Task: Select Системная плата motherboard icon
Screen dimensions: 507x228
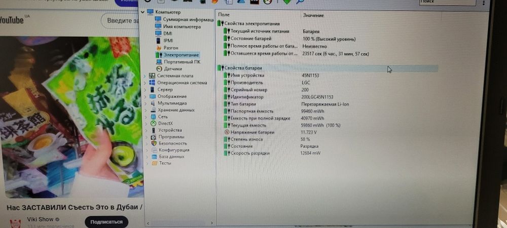Action: [x=152, y=75]
